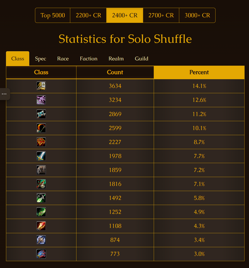Switch to the Spec tab
Image resolution: width=249 pixels, height=268 pixels.
point(41,59)
